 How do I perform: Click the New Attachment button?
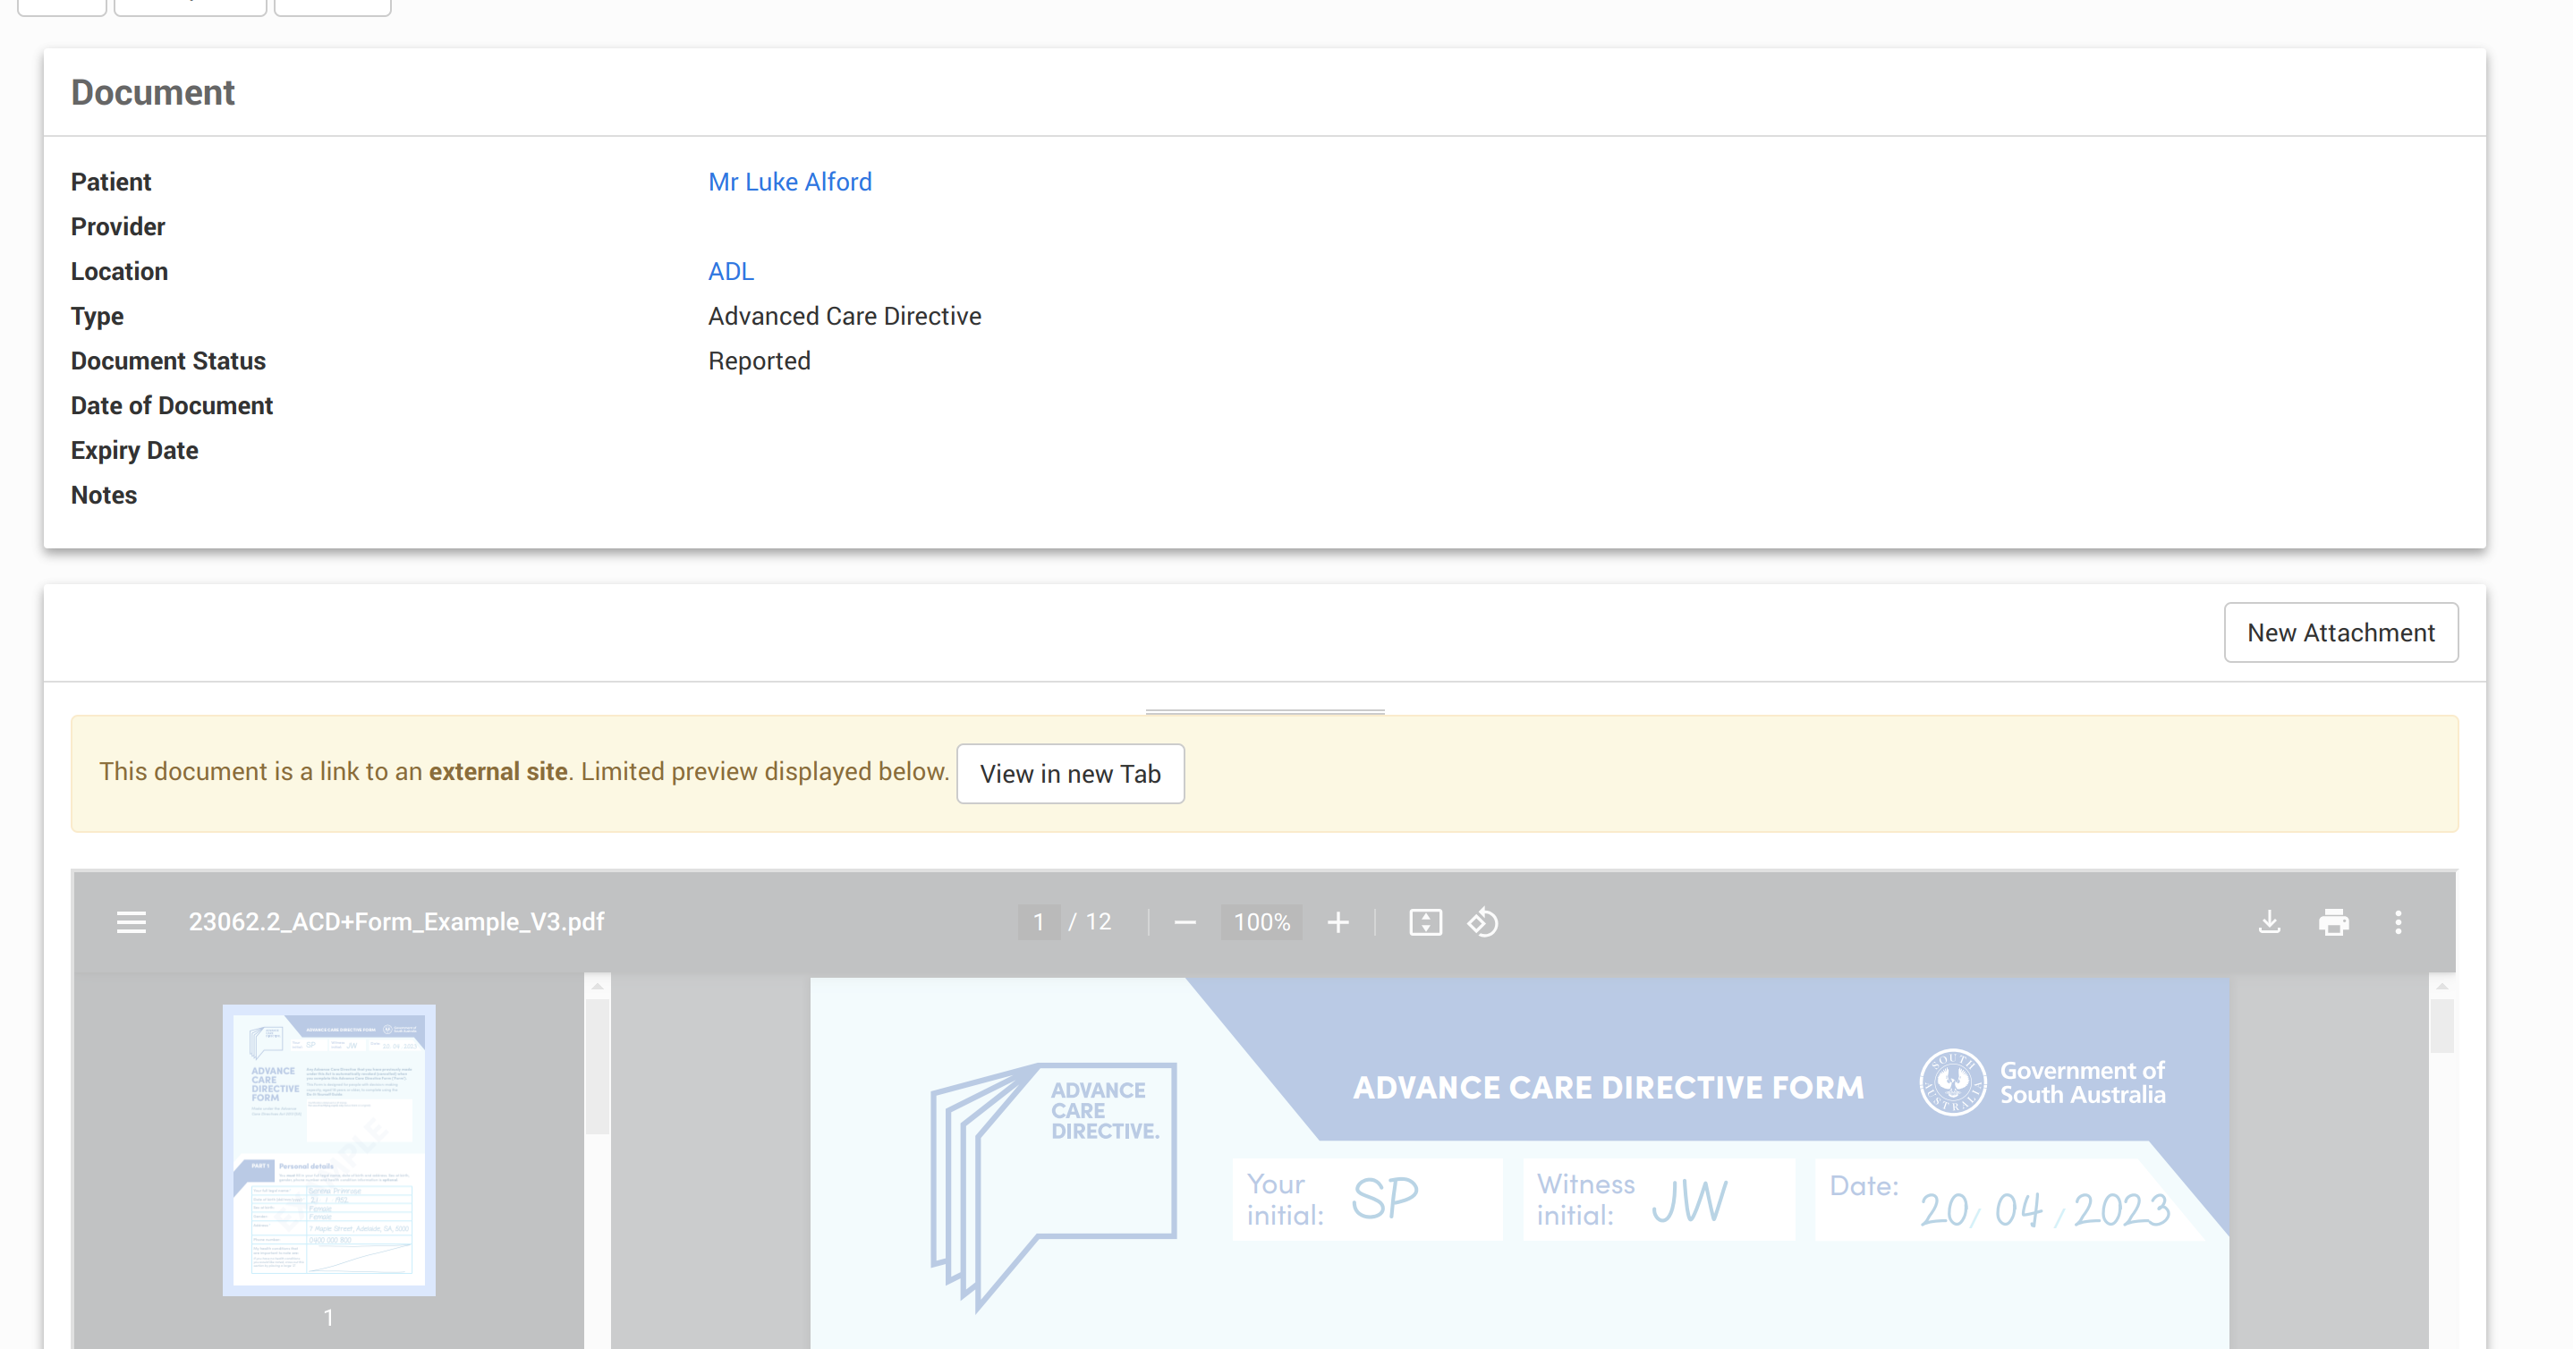click(2339, 632)
